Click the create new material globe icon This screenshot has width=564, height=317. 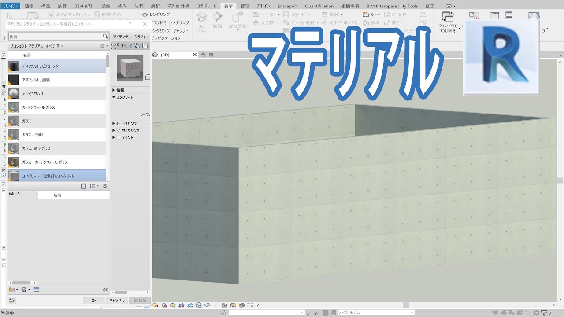(x=24, y=290)
